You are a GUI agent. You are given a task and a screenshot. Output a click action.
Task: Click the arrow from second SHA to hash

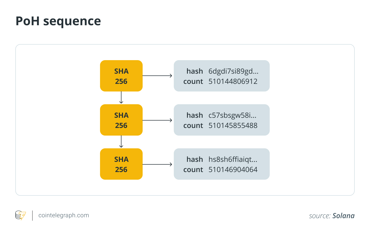point(157,120)
